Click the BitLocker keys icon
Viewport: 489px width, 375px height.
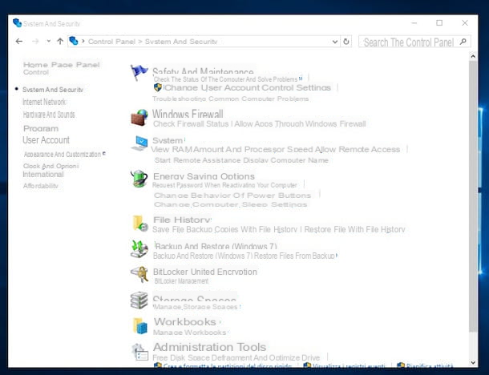point(139,274)
